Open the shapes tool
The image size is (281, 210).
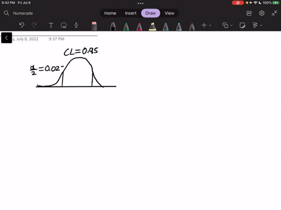[225, 25]
